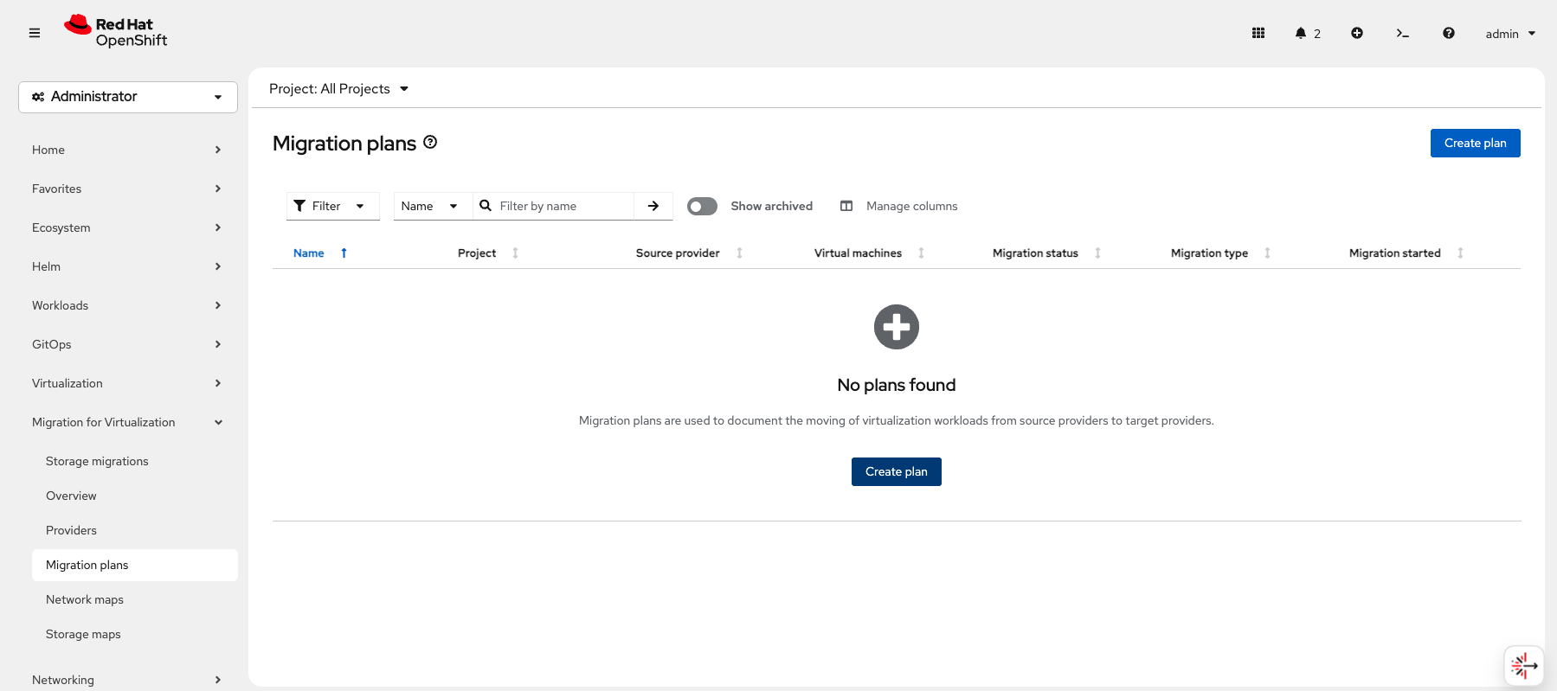Image resolution: width=1557 pixels, height=691 pixels.
Task: Open the application launcher grid
Action: coord(1258,33)
